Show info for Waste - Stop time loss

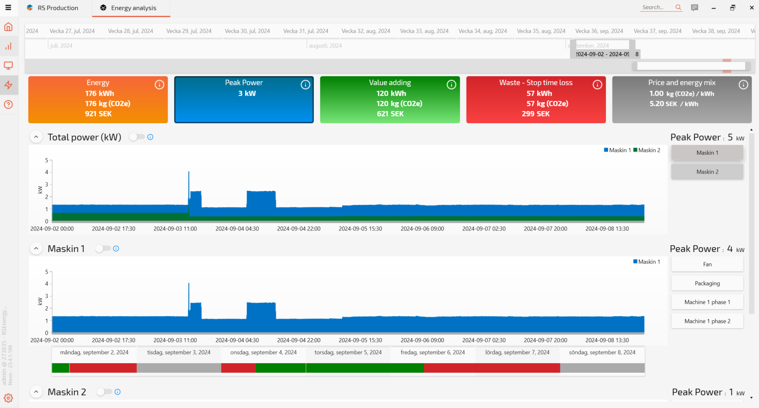coord(597,85)
